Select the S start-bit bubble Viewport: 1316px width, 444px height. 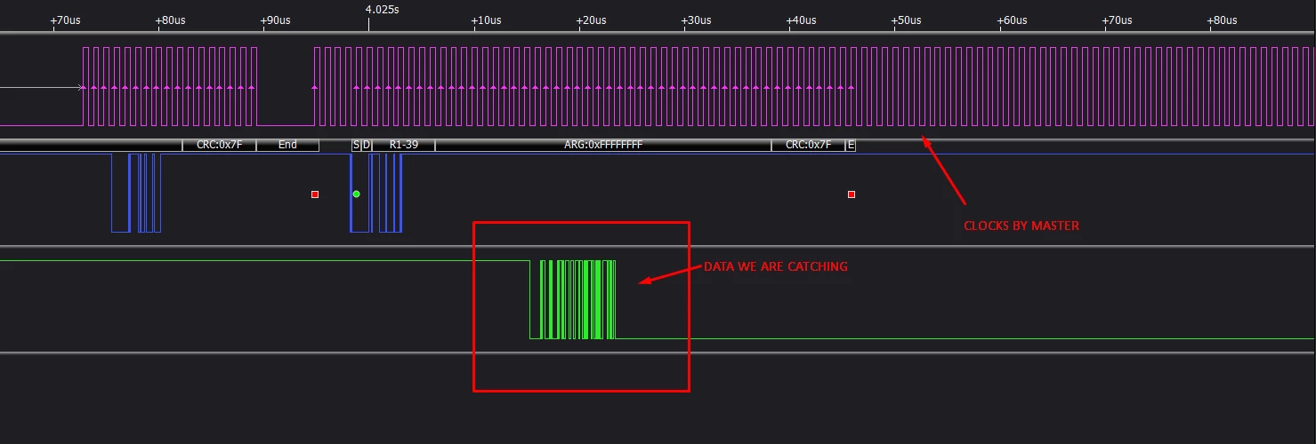coord(356,145)
